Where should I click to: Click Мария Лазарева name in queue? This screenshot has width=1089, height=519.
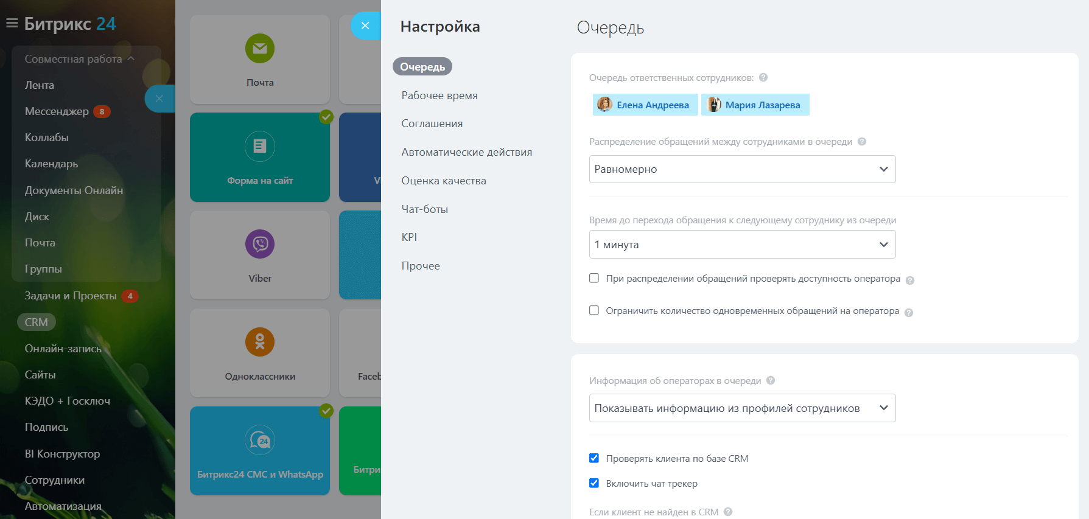(x=763, y=105)
